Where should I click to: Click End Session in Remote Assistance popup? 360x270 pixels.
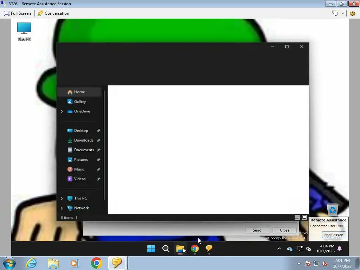click(x=334, y=235)
